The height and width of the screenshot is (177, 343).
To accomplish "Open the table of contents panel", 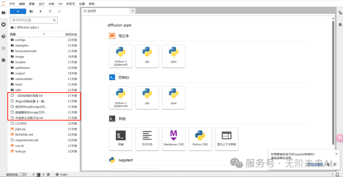I will [x=3, y=48].
